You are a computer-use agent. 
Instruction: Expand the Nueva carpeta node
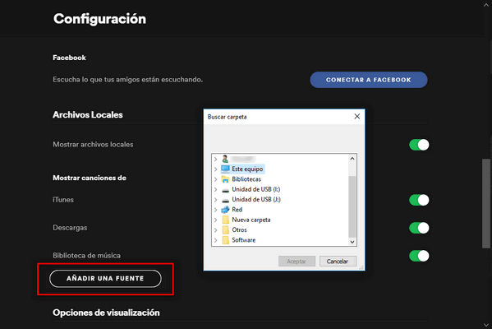click(x=215, y=220)
